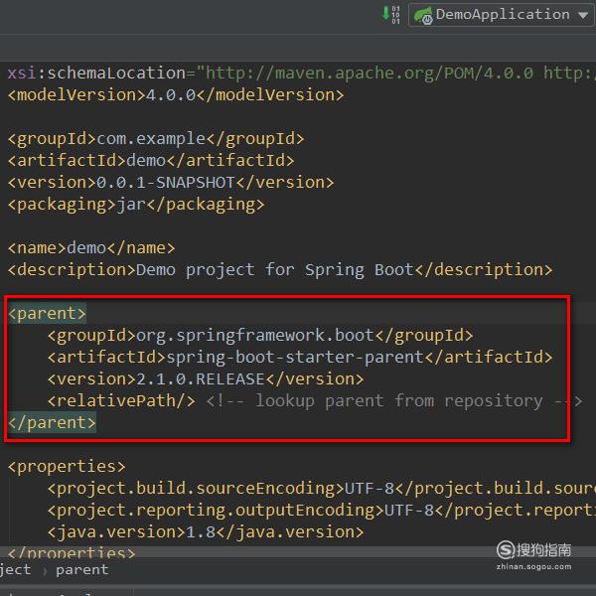Viewport: 596px width, 596px height.
Task: Click the description 'Demo project for Spring Boot' line
Action: [280, 270]
